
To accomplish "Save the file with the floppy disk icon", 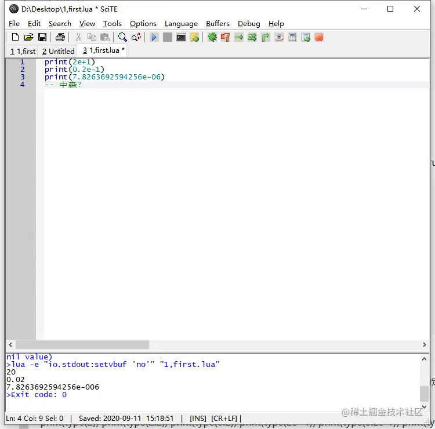I will click(42, 37).
